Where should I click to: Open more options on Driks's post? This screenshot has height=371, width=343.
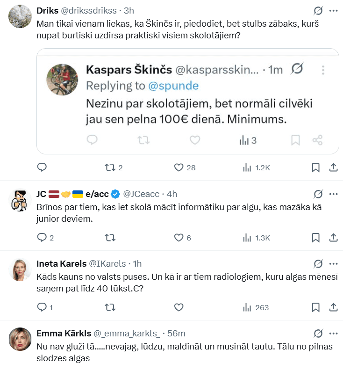[333, 10]
